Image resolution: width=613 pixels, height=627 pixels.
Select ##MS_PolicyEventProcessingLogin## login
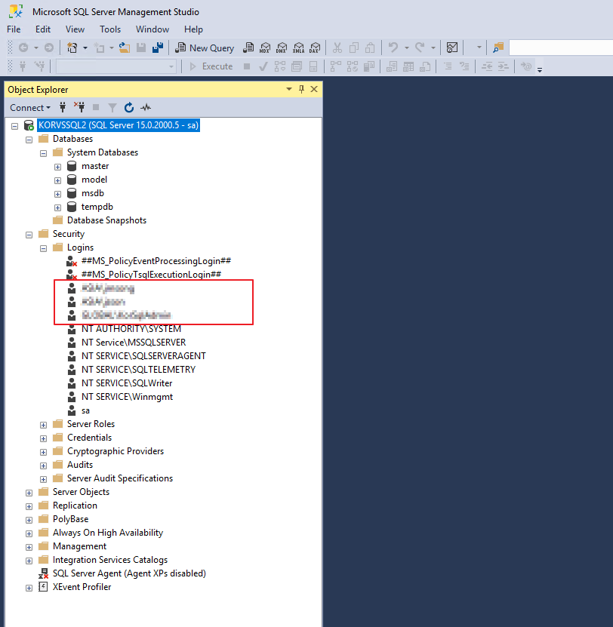click(156, 261)
